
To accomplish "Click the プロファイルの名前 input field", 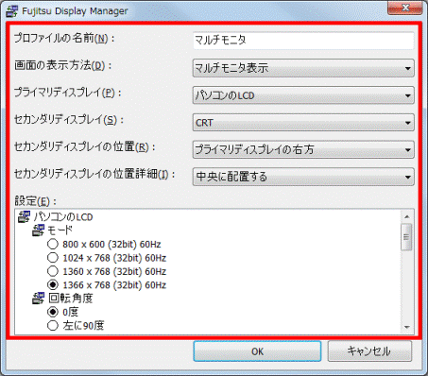I will point(303,41).
